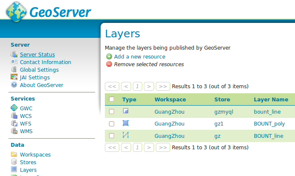
Task: Click the Global Settings icon
Action: pos(14,70)
